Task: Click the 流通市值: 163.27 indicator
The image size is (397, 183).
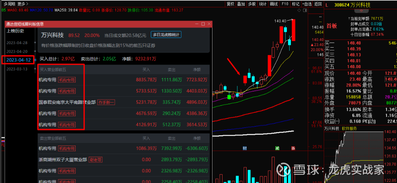Action: (x=169, y=10)
